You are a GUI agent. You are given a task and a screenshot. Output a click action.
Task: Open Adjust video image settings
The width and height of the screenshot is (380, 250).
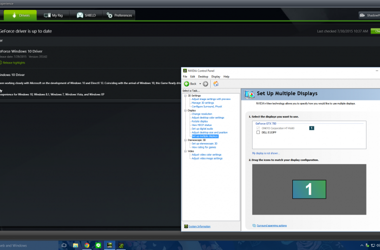click(207, 158)
